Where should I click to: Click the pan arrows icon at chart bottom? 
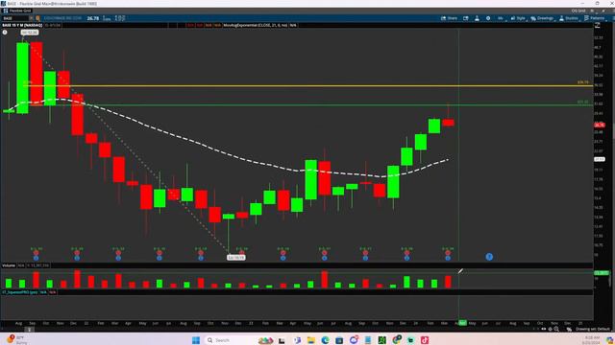[544, 330]
